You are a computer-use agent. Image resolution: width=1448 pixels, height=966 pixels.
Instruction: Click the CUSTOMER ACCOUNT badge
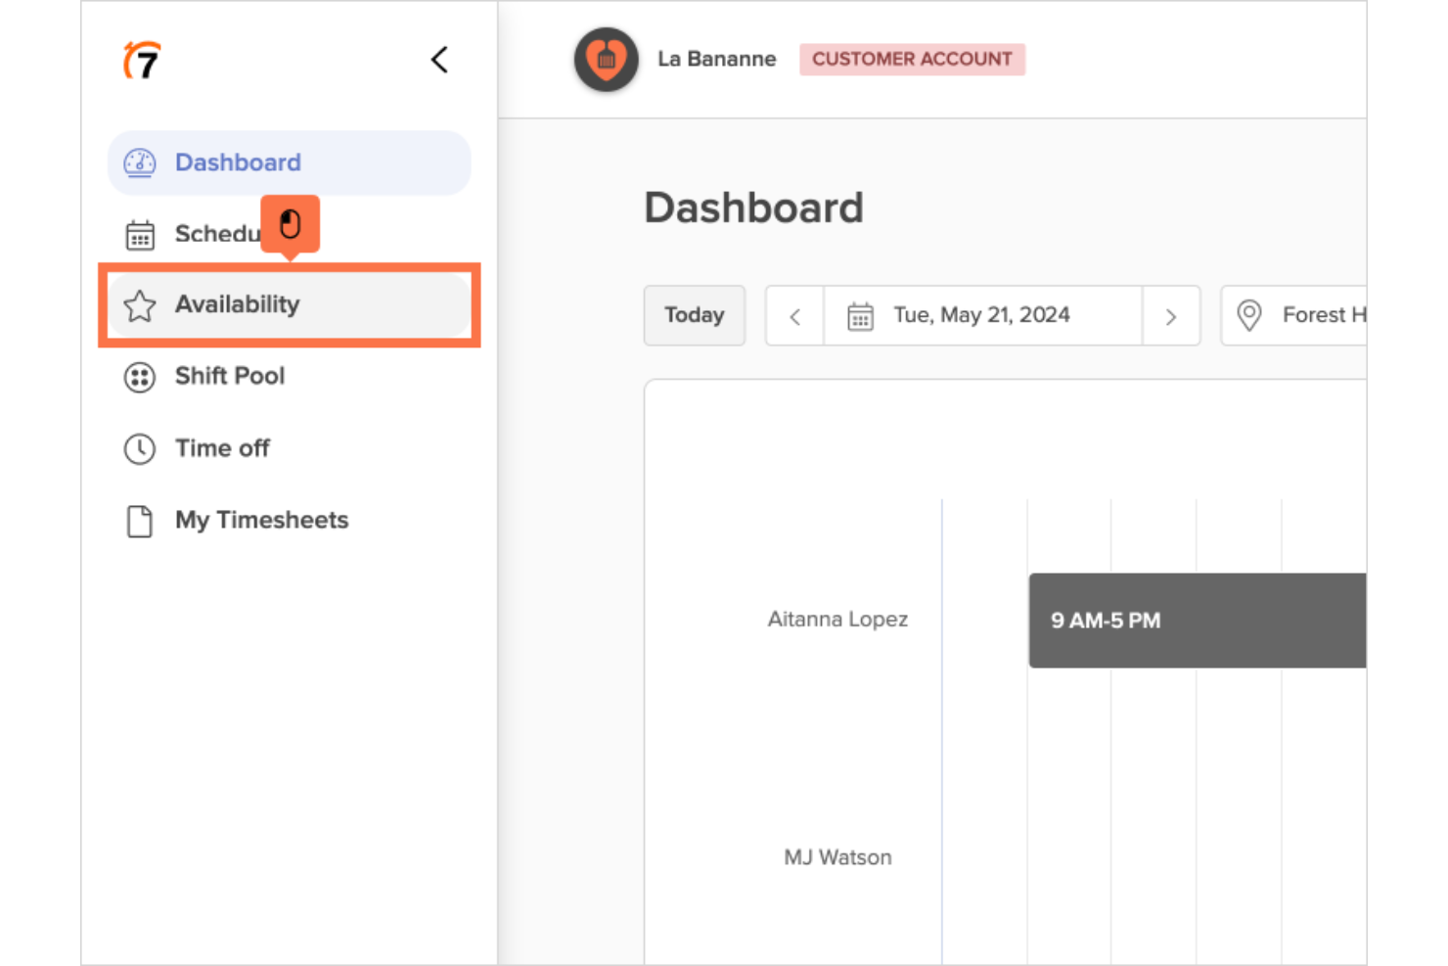[x=912, y=59]
